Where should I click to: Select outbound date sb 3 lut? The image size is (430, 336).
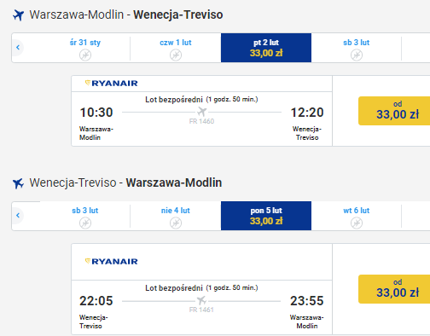356,48
